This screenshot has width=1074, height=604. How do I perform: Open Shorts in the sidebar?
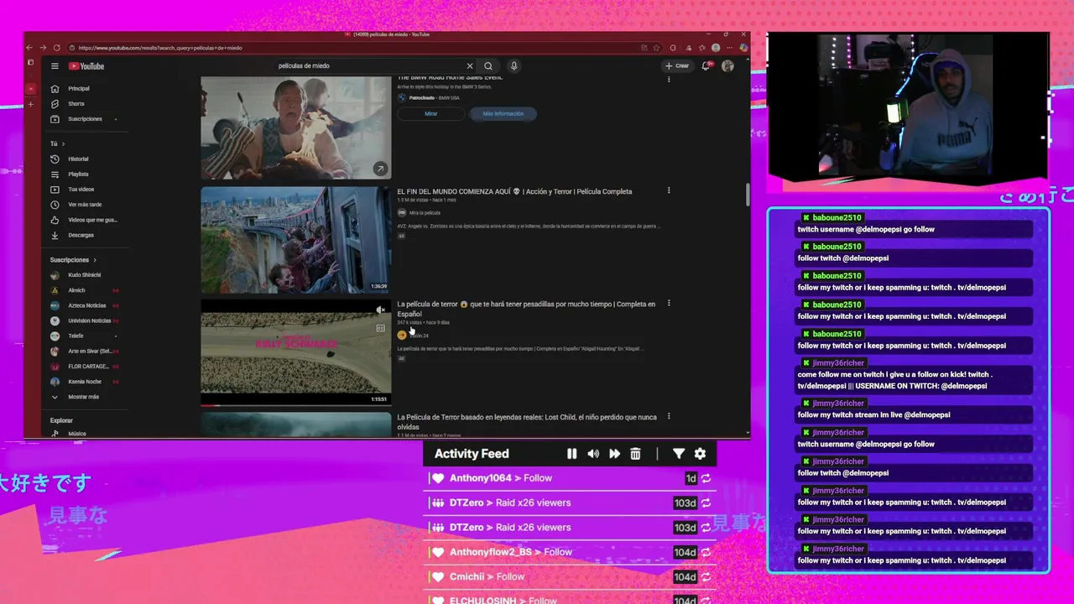click(x=76, y=103)
